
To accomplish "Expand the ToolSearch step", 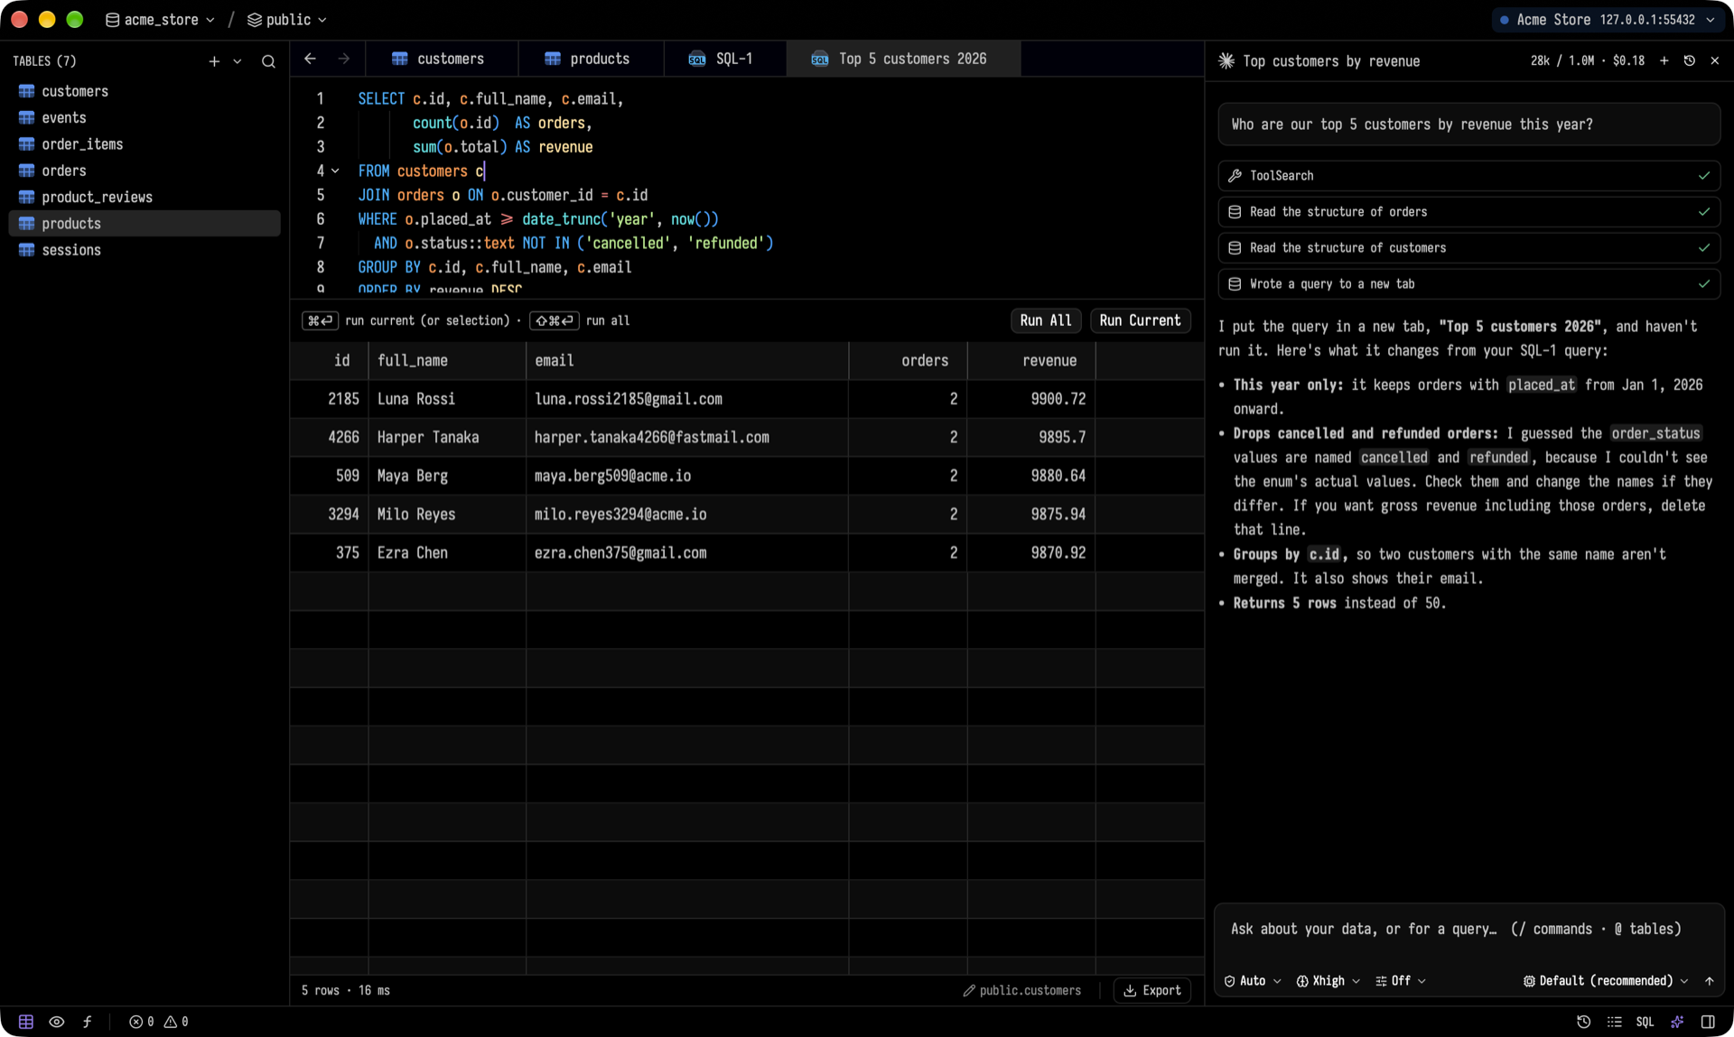I will (1468, 176).
